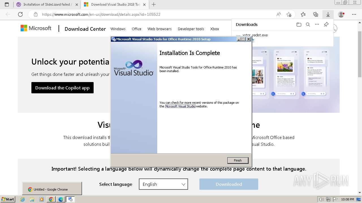Viewport: 362px width, 203px height.
Task: Close the Download Visual Studio 2010 tab
Action: pos(145,5)
